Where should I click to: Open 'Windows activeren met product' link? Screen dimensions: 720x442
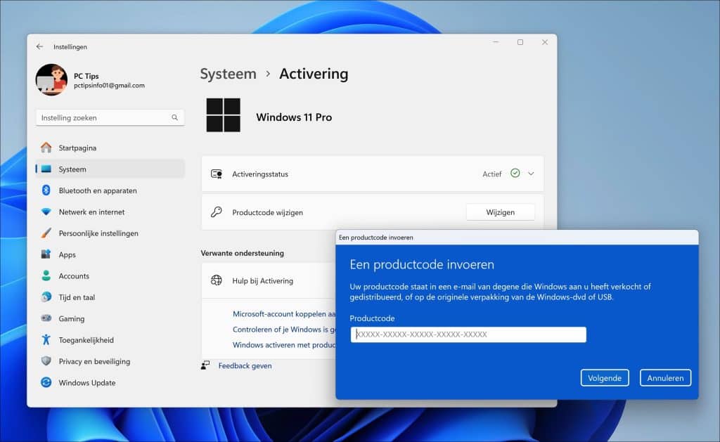[284, 345]
